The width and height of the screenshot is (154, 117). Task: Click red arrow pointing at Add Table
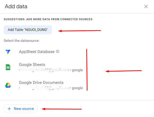coord(79,31)
